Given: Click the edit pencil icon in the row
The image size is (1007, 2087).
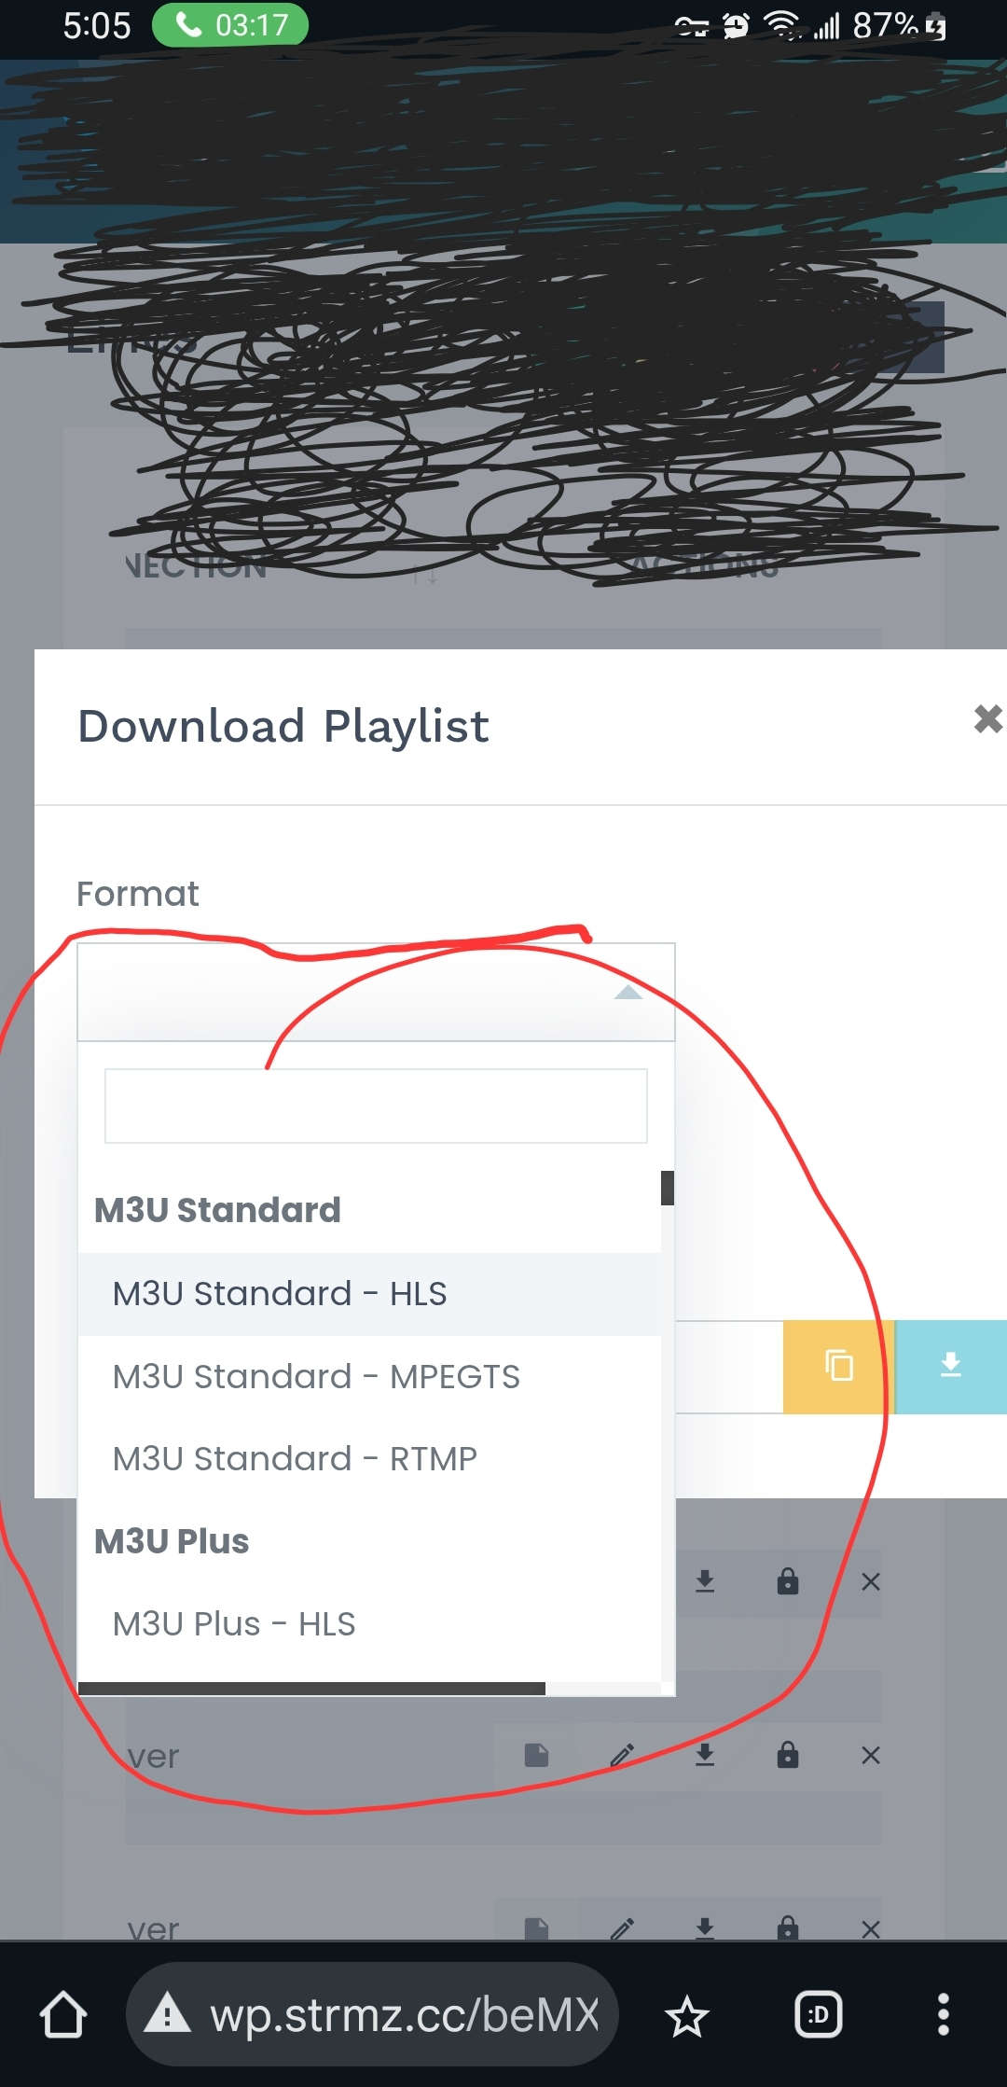Looking at the screenshot, I should click(x=622, y=1756).
